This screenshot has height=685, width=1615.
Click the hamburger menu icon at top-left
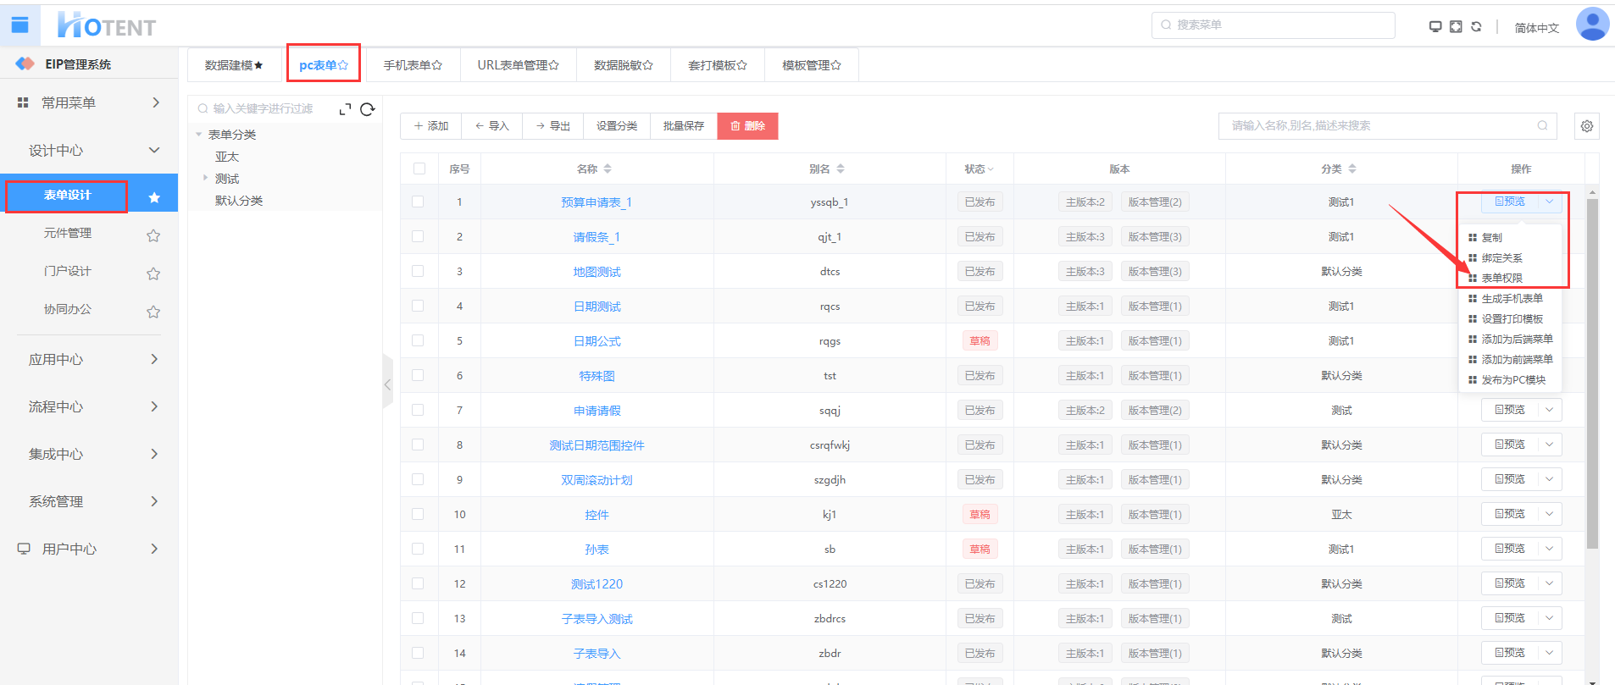click(19, 25)
